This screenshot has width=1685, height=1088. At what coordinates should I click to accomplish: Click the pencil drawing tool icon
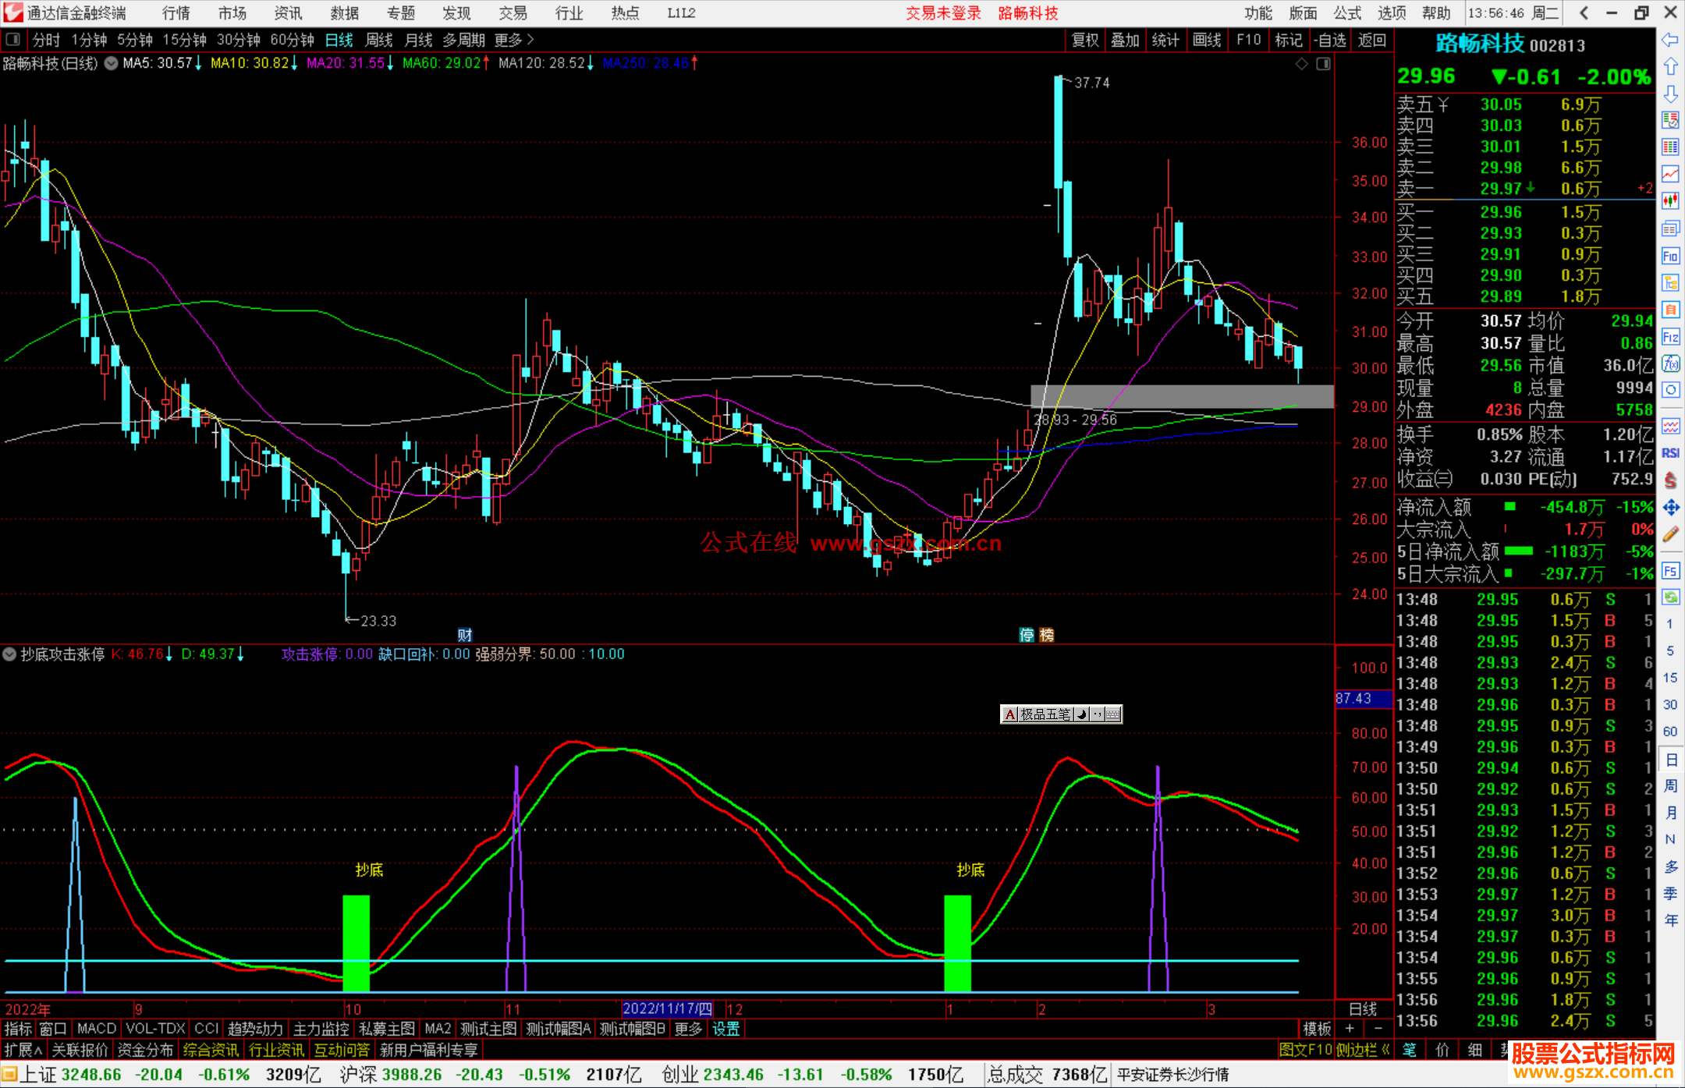[1670, 535]
